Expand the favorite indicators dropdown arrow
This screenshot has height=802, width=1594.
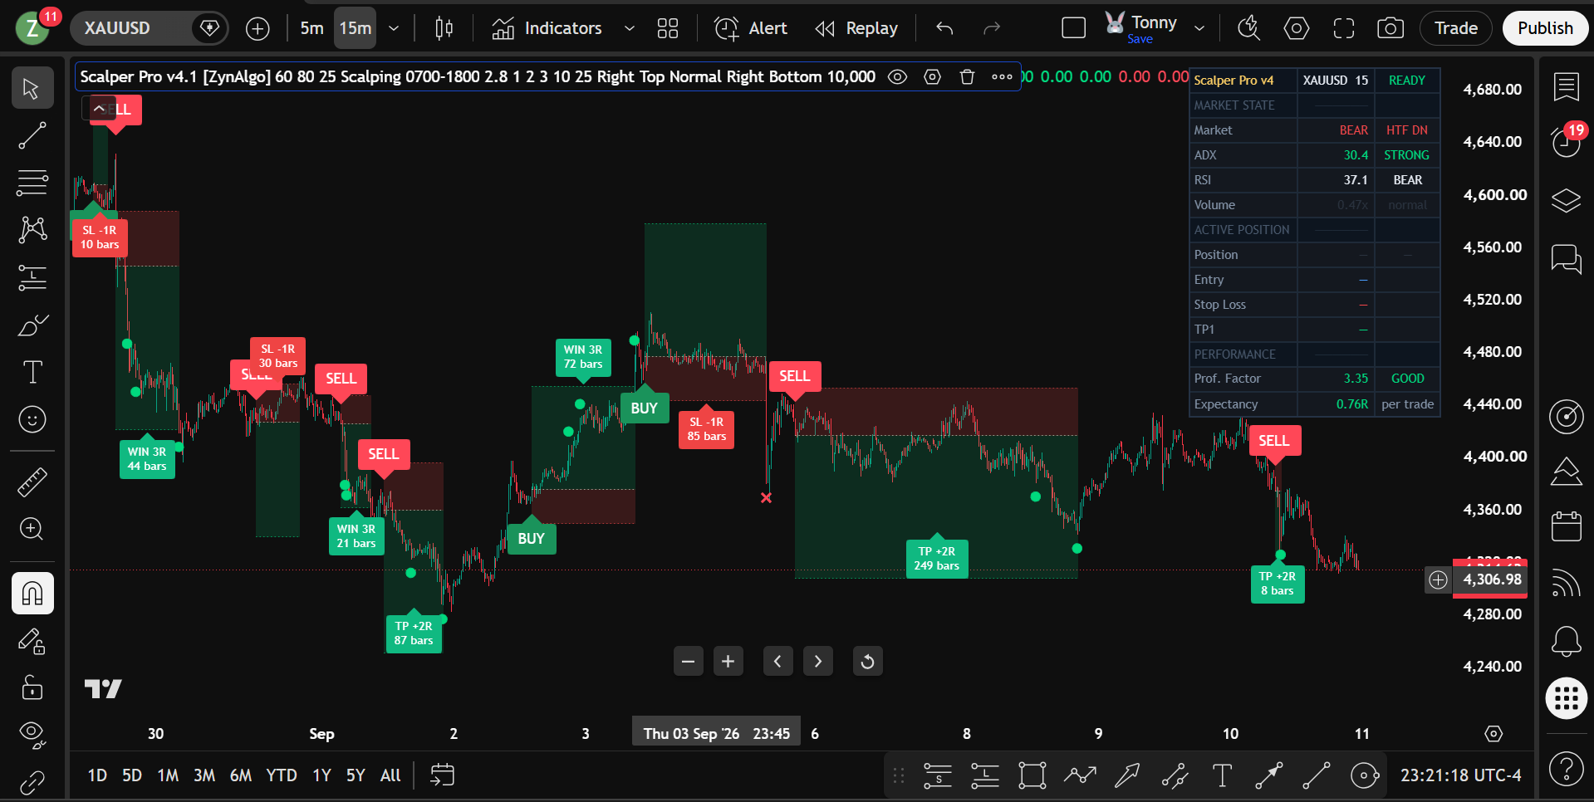pyautogui.click(x=630, y=28)
